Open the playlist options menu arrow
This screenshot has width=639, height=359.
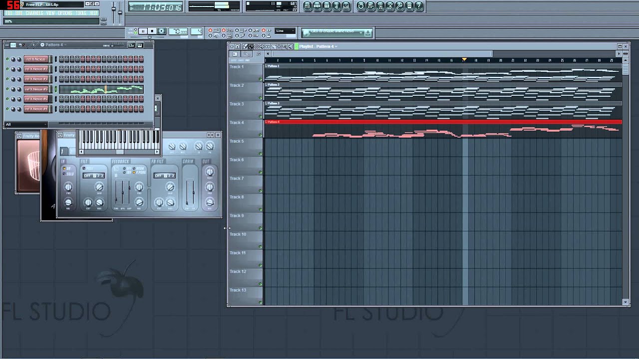point(232,46)
